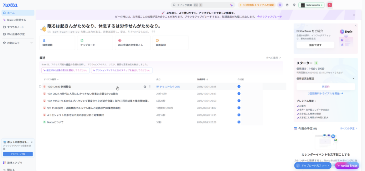Click 2026/10/01 21:13 date cell

point(206,94)
